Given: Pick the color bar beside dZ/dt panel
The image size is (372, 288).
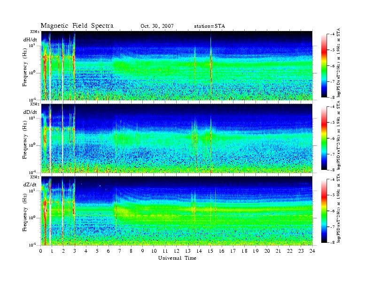Looking at the screenshot, I should click(324, 211).
